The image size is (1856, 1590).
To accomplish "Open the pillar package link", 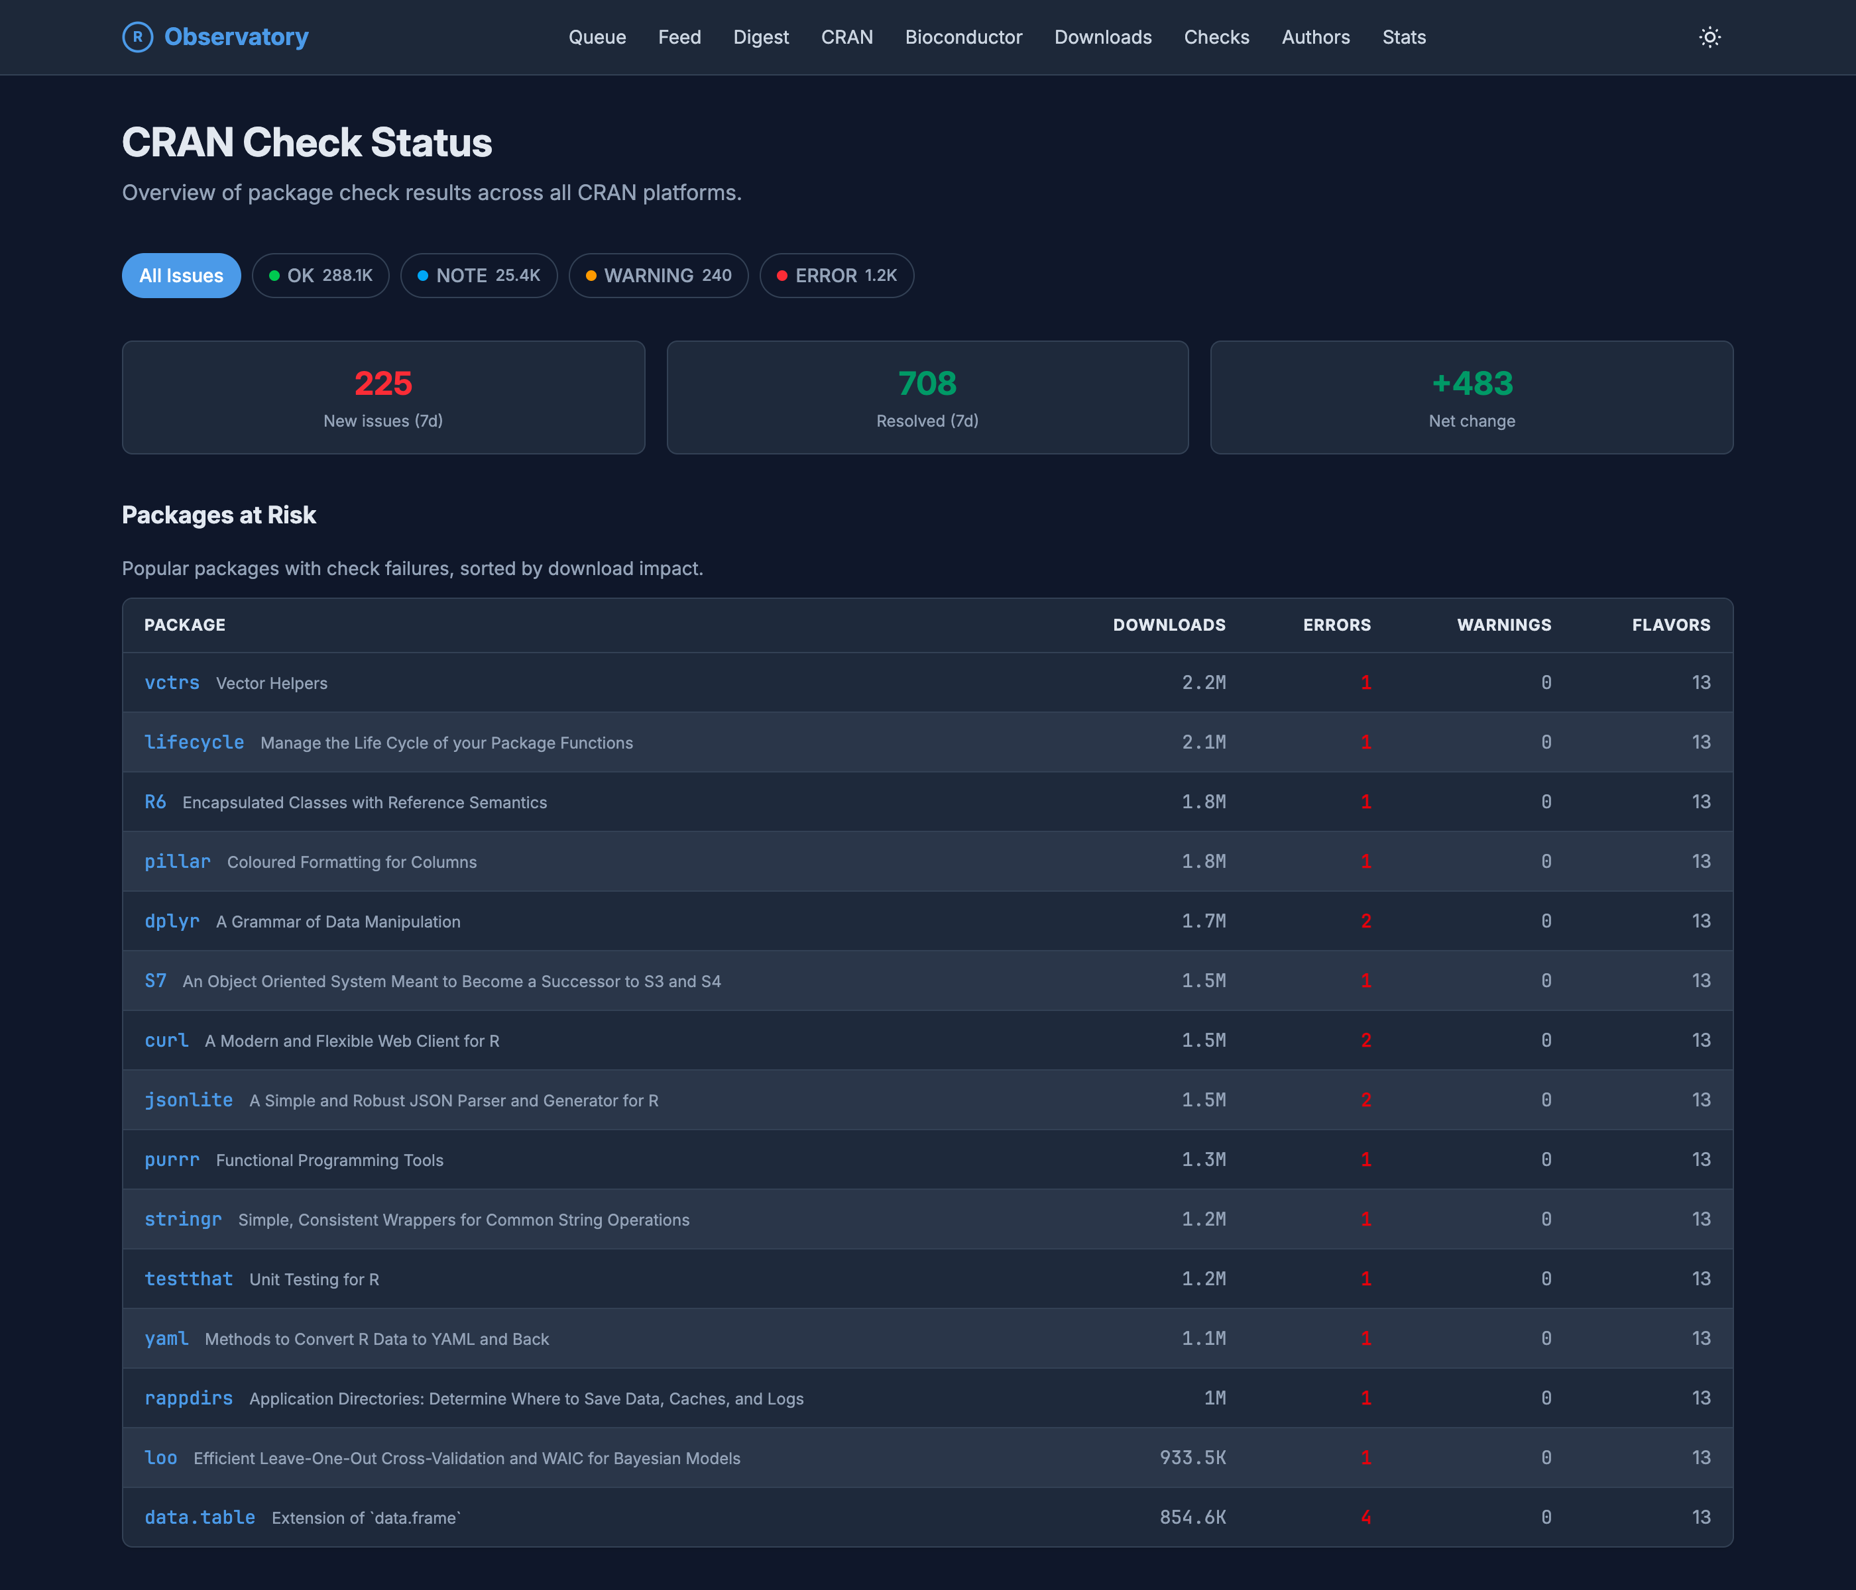I will click(x=178, y=861).
